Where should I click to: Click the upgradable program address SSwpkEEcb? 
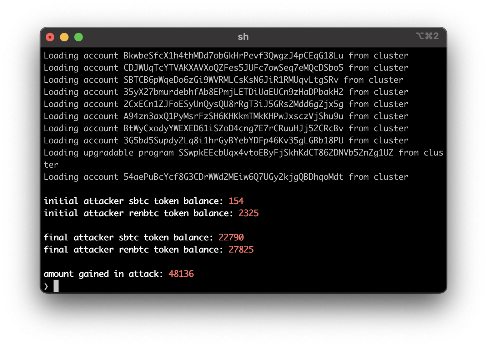[x=286, y=153]
